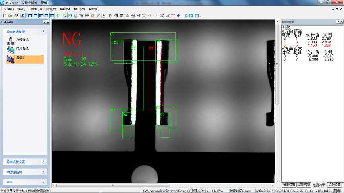Create a new file from the toolbar
Image resolution: width=344 pixels, height=193 pixels.
point(4,16)
